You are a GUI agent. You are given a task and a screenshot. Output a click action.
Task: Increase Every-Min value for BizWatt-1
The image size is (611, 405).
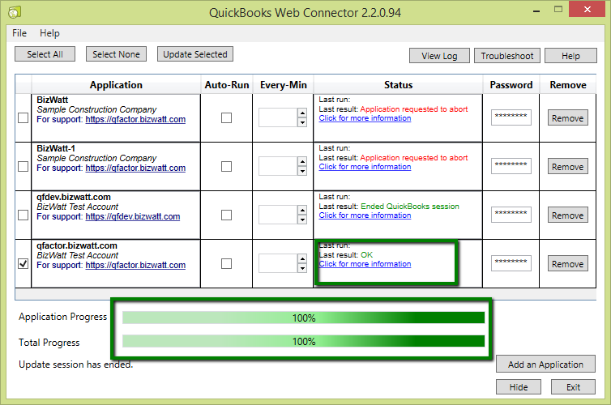point(302,162)
